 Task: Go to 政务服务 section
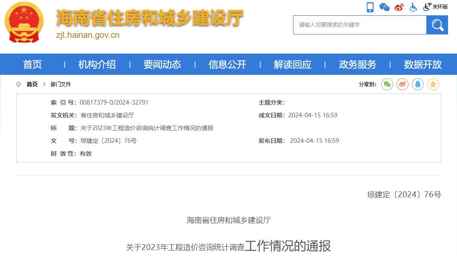(x=357, y=64)
